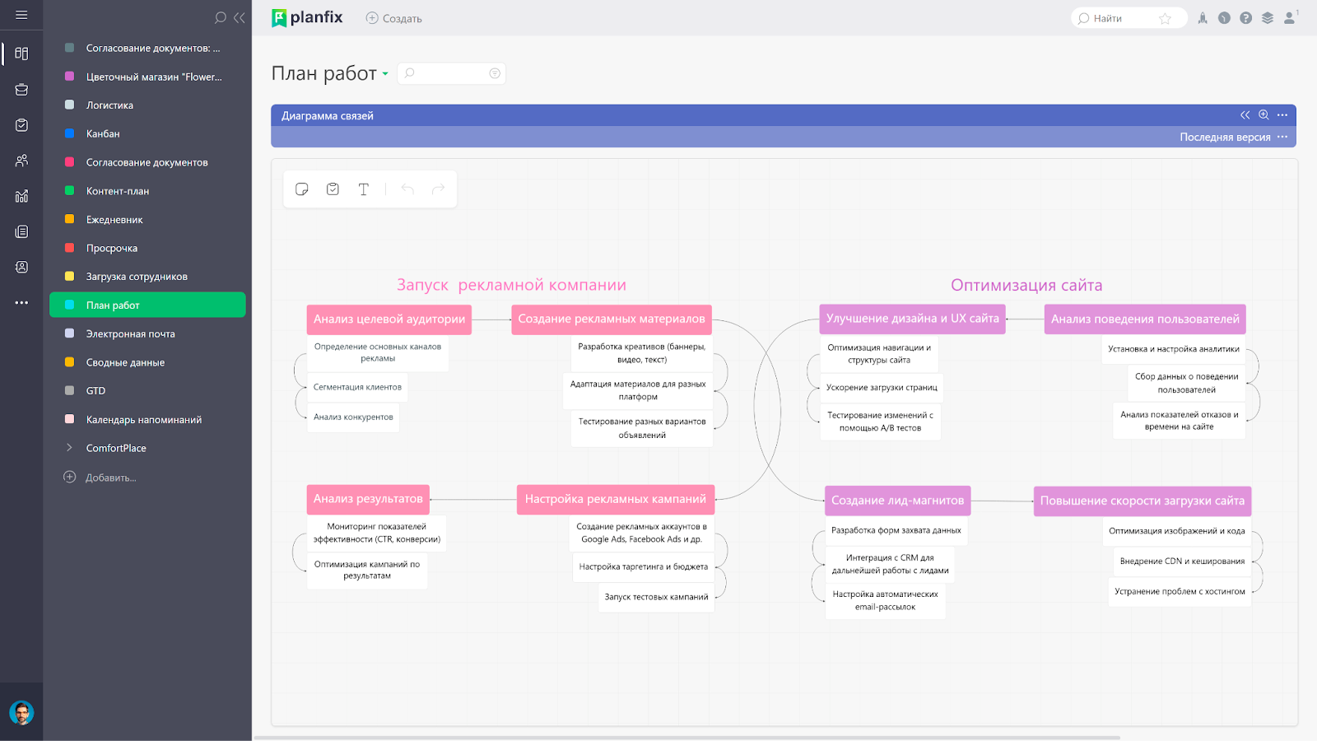The image size is (1317, 741).
Task: Collapse the Диаграмма связей block header
Action: [x=1245, y=115]
